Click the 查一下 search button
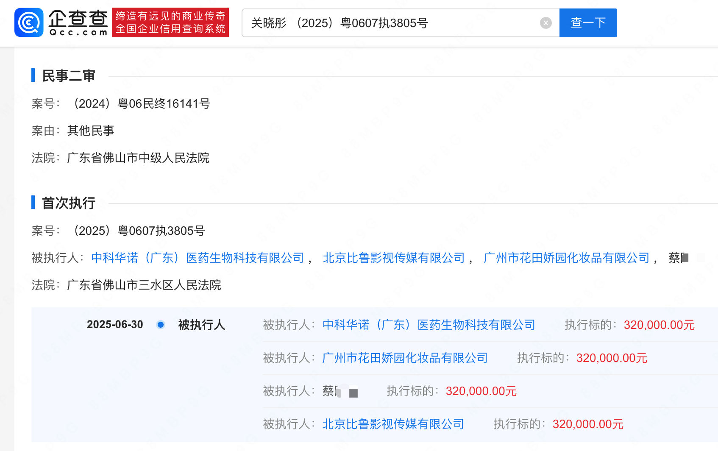Viewport: 718px width, 451px height. coord(588,23)
